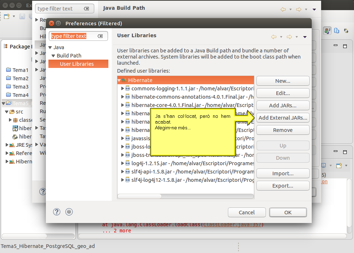Open Tema4 project in Package Explorer
The width and height of the screenshot is (354, 253).
coord(17,95)
